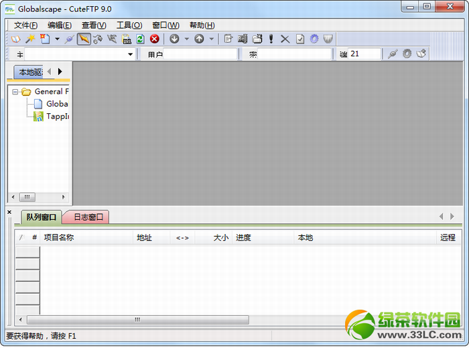Open the 编辑(E) menu
The width and height of the screenshot is (469, 348).
click(x=60, y=25)
